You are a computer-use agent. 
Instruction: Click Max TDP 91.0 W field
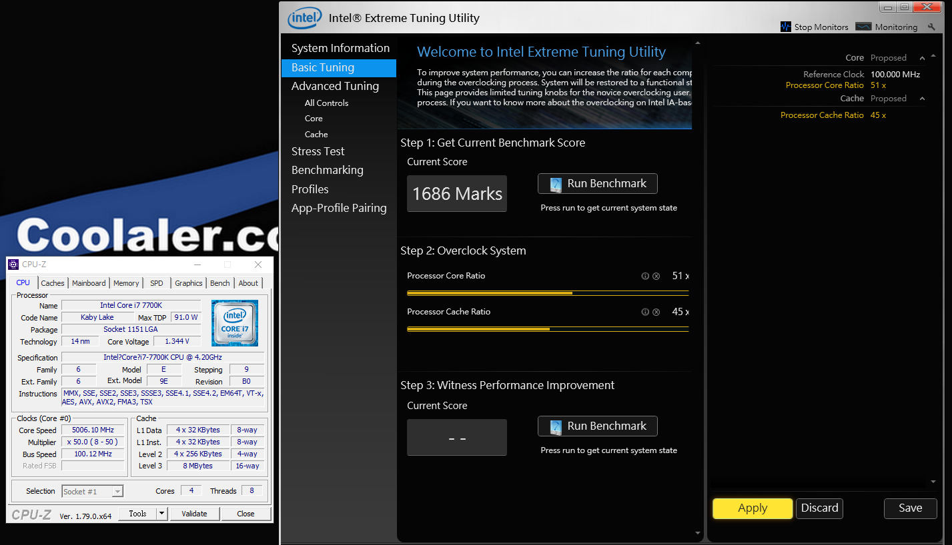point(185,317)
